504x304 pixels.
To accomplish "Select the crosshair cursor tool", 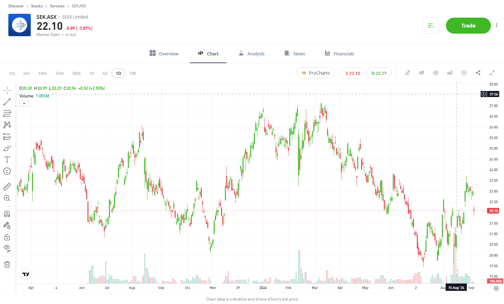I will click(7, 91).
